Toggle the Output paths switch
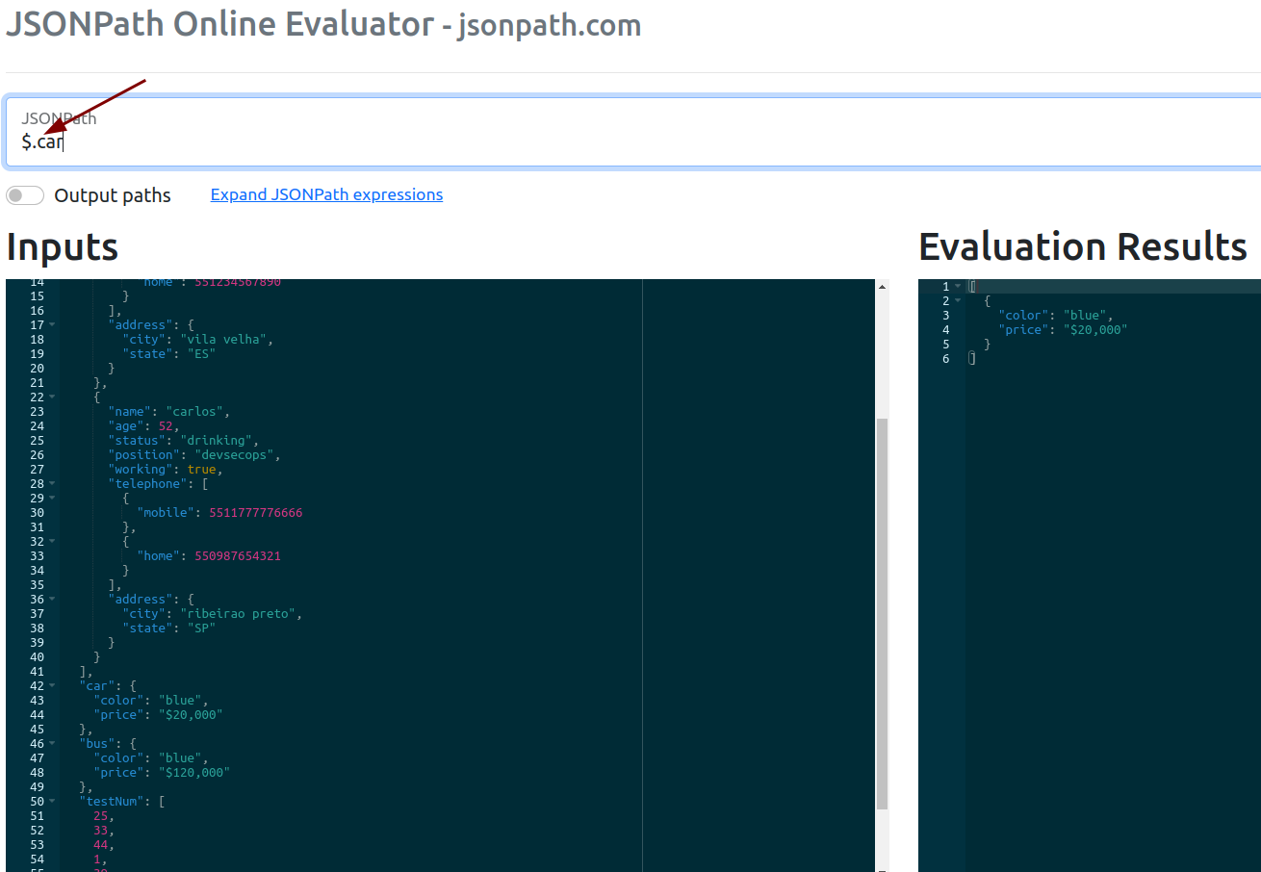 click(x=25, y=195)
